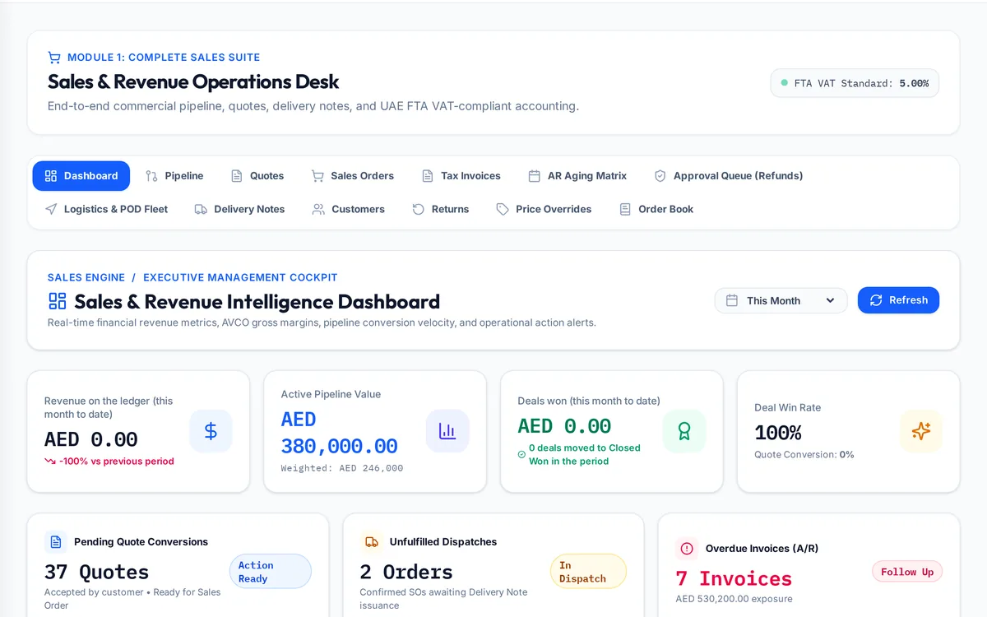Switch to the Customers tab
The height and width of the screenshot is (617, 987).
(x=349, y=209)
